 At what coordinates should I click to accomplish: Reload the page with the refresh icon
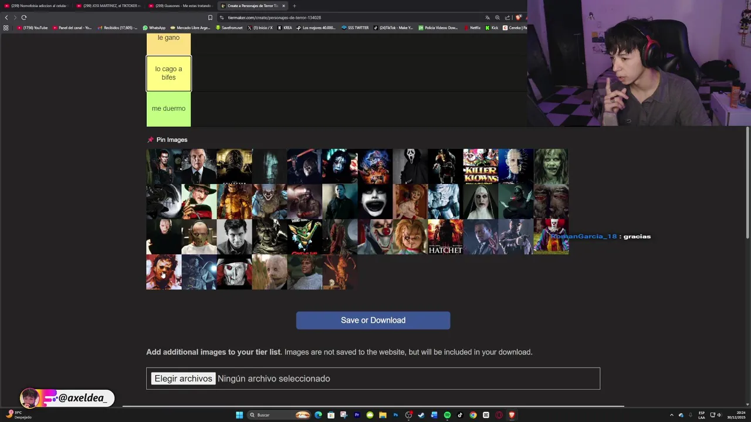(24, 18)
